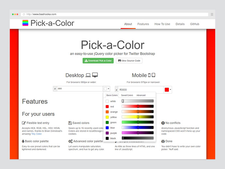Screen dimensions: 225x169
Task: Click the desktop monitor icon
Action: click(x=95, y=75)
